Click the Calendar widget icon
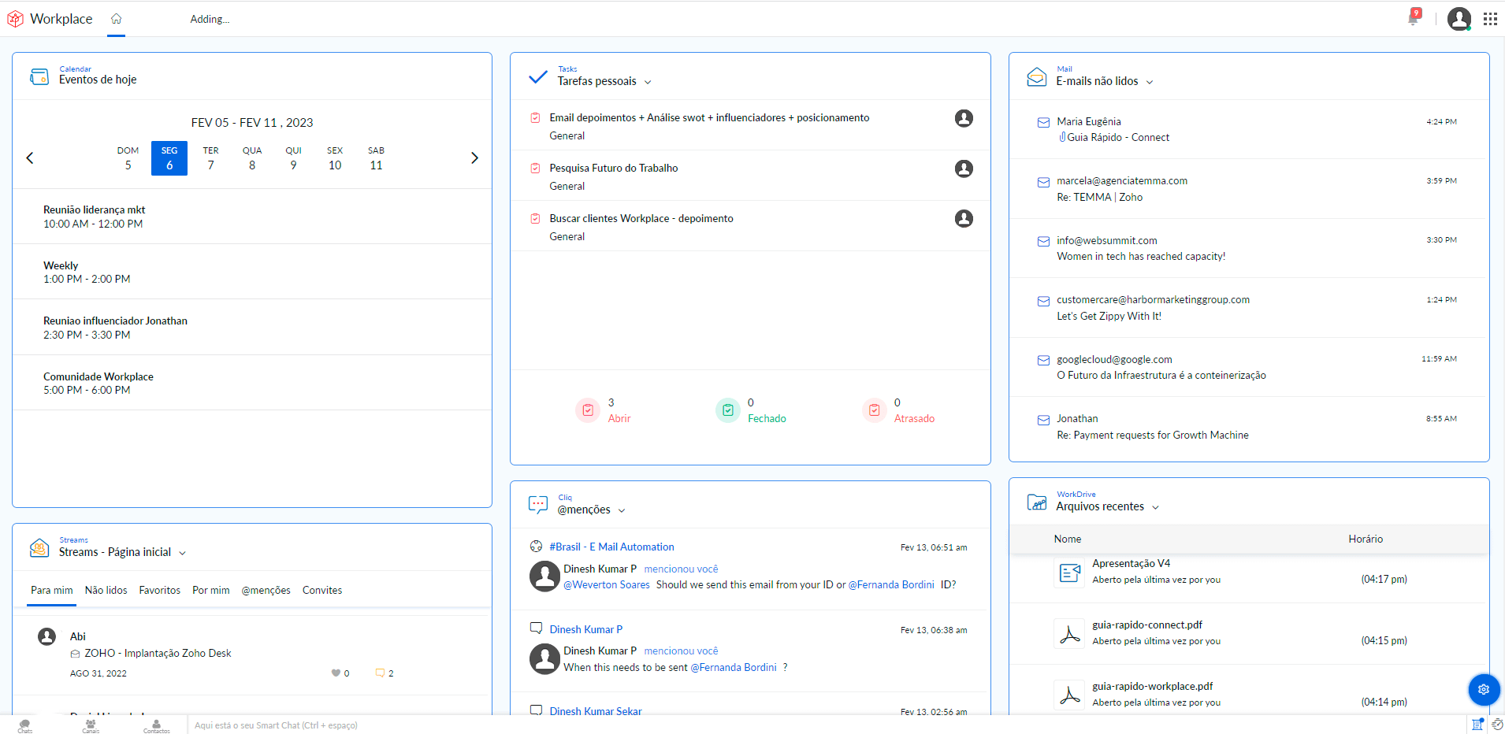The width and height of the screenshot is (1505, 734). coord(39,76)
